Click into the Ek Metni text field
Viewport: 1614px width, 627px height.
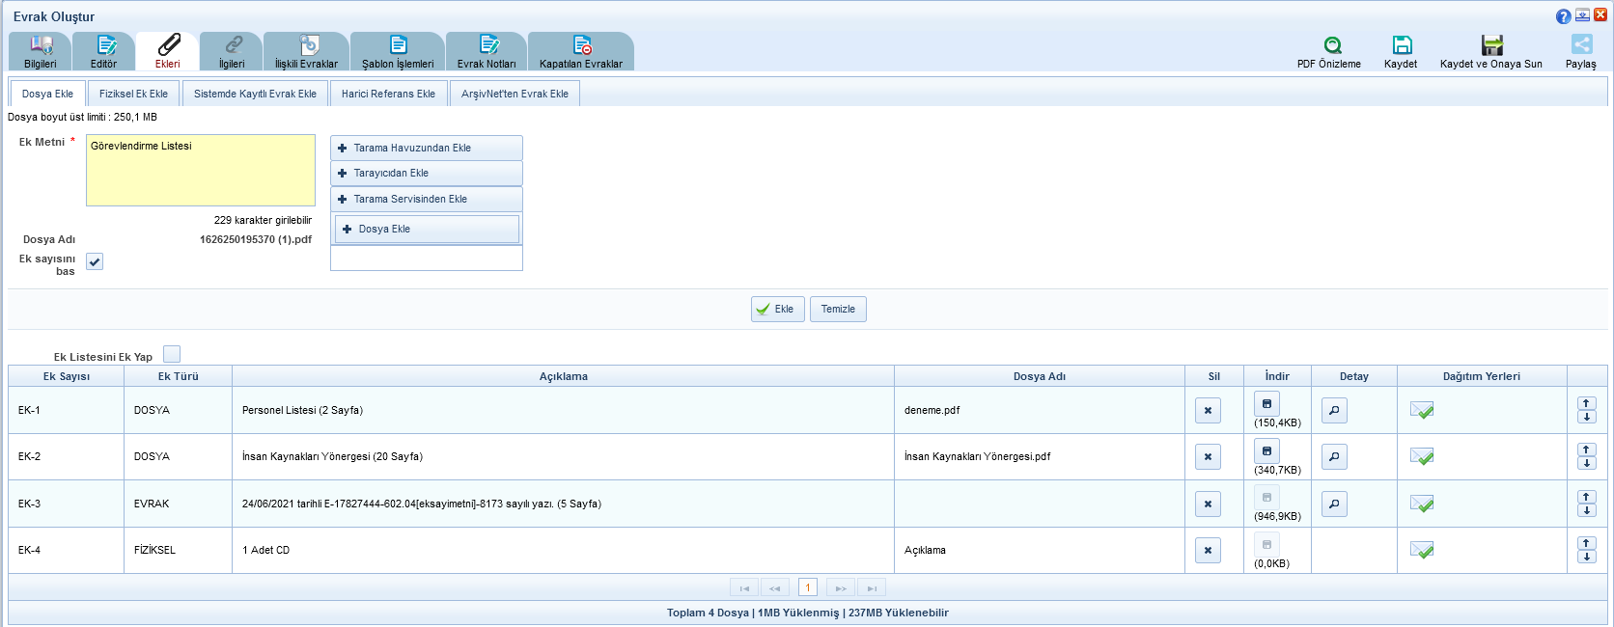[x=201, y=171]
